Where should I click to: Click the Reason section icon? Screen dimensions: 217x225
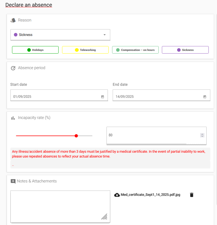pyautogui.click(x=13, y=20)
